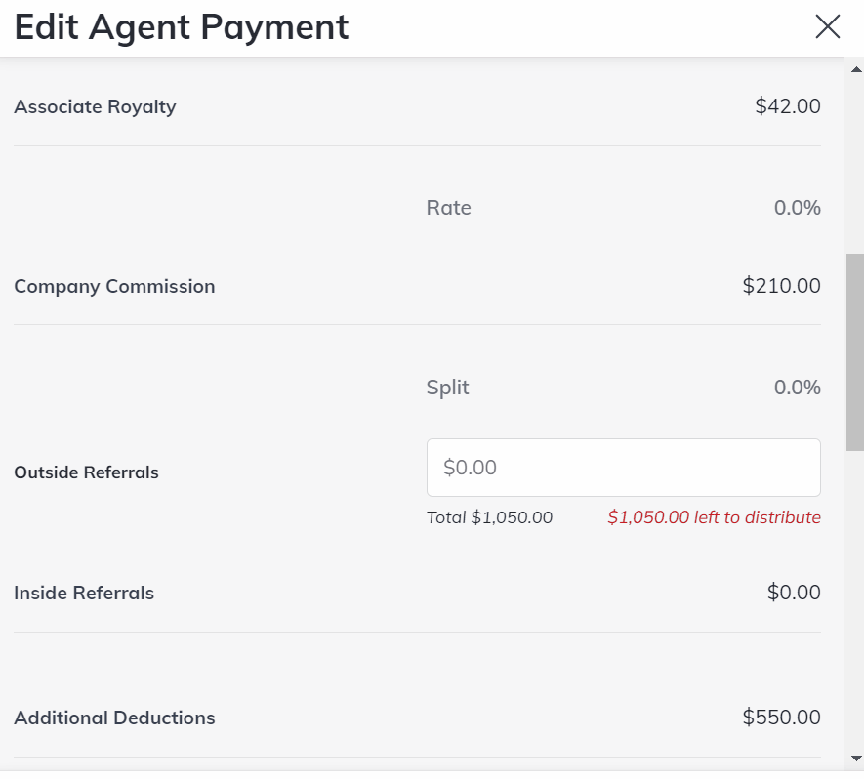Click the Inside Referrals label
This screenshot has width=864, height=779.
click(84, 593)
